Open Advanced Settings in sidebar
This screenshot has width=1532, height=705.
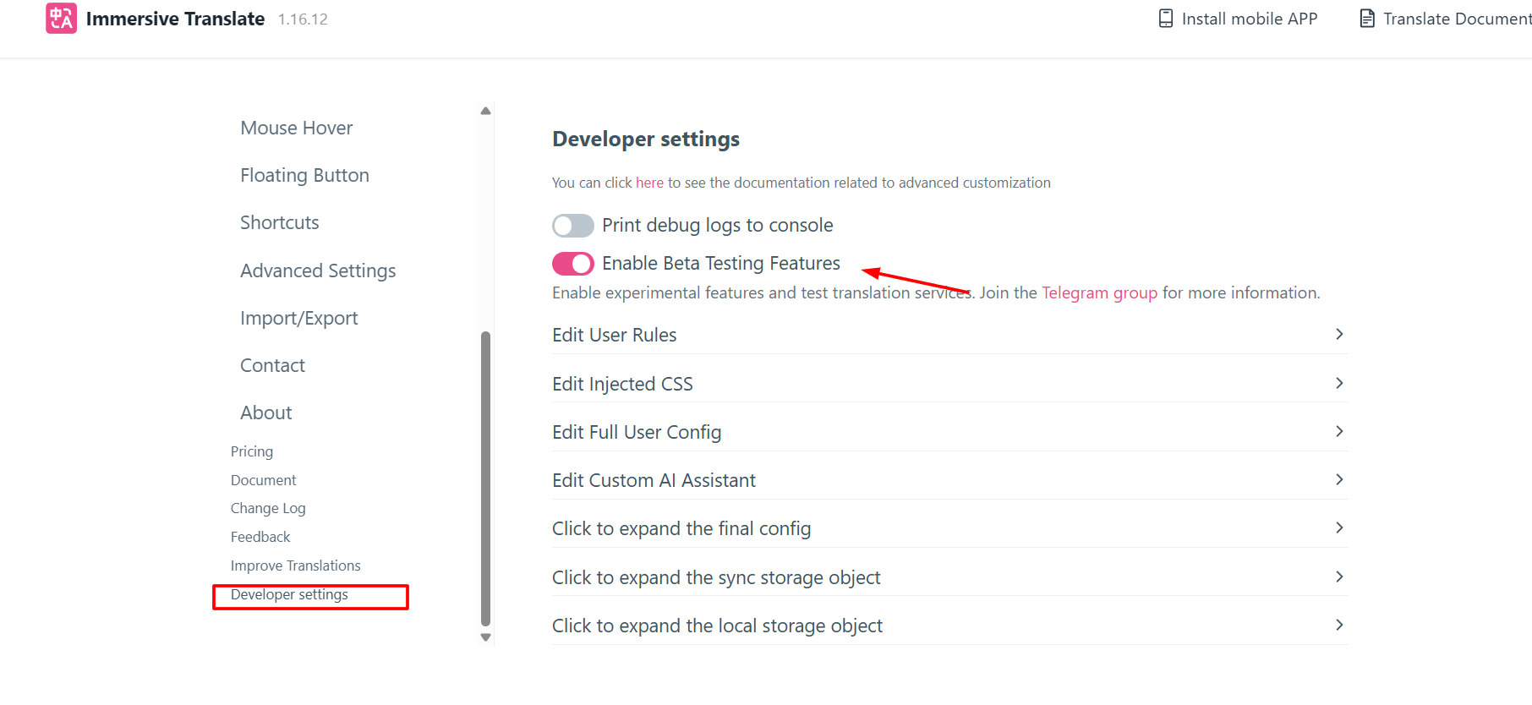[318, 271]
